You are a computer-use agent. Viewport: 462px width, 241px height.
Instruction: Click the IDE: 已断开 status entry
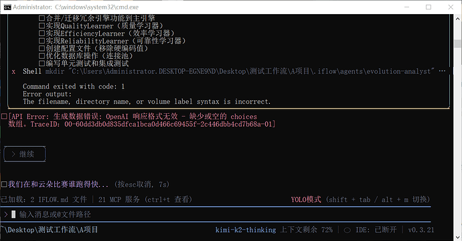tap(376, 230)
